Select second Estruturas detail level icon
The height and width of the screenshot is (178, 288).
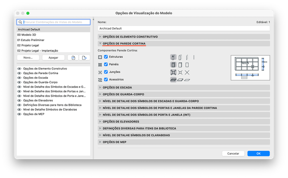(x=180, y=57)
